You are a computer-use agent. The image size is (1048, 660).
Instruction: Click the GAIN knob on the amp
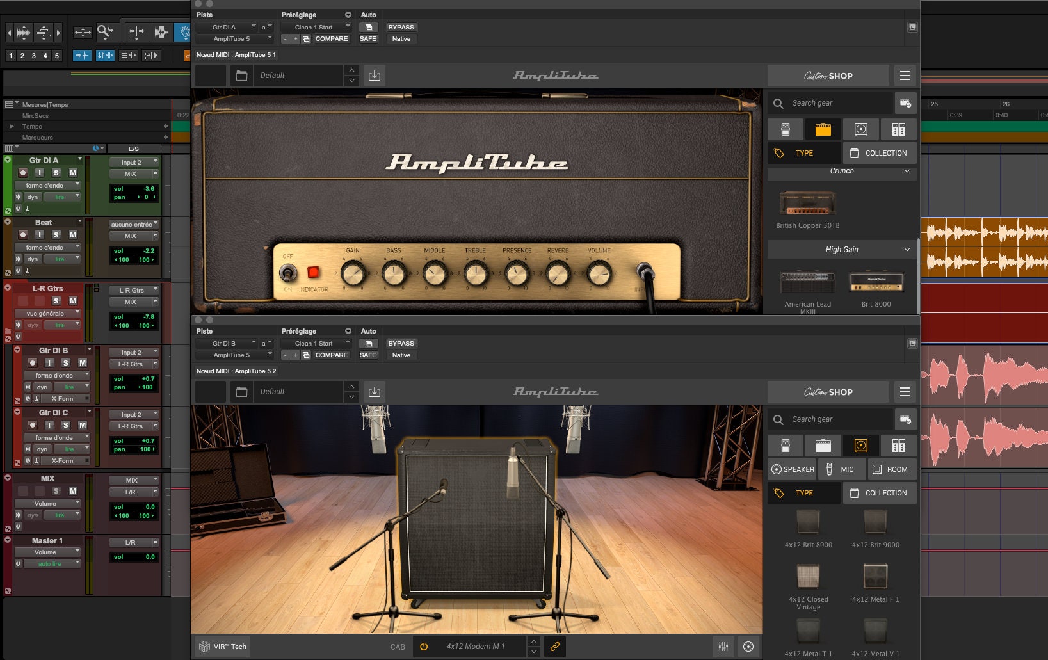pos(353,274)
